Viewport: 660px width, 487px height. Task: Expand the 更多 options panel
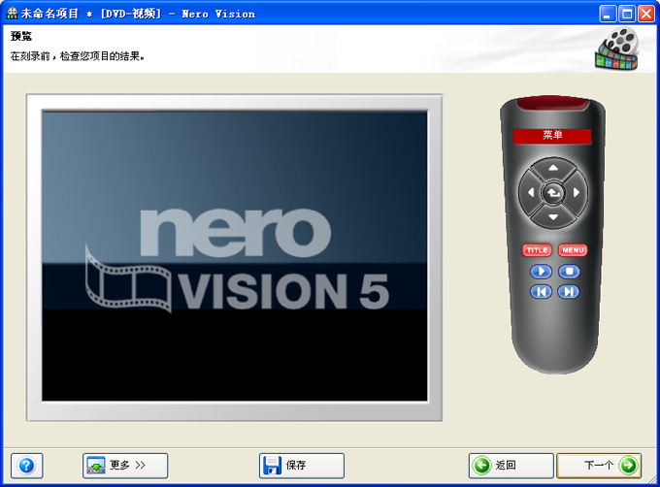pos(125,466)
